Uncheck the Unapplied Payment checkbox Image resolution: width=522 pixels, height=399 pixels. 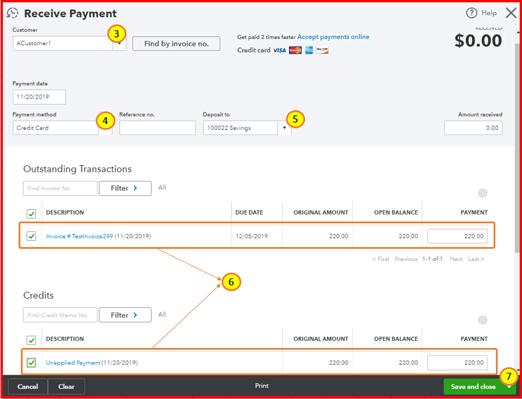click(x=31, y=362)
